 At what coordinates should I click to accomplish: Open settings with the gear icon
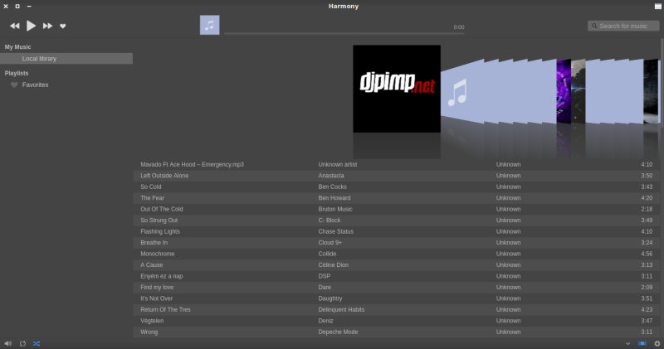tap(657, 343)
